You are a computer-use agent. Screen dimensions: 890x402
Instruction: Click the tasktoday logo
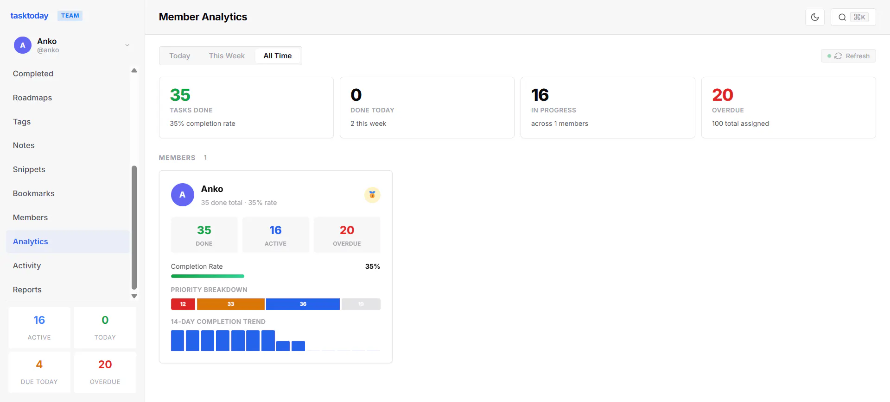click(x=29, y=16)
